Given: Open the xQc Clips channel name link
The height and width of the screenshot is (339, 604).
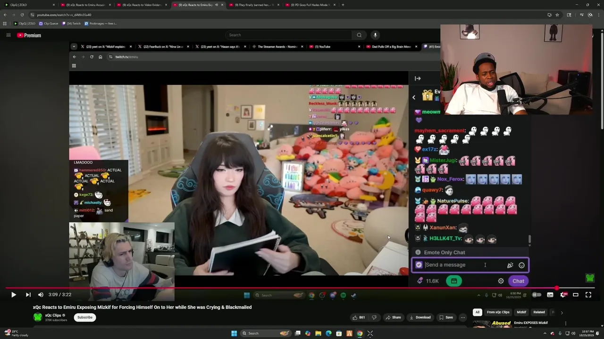Looking at the screenshot, I should tap(53, 315).
